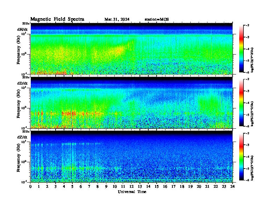Click the -3 tick on dH/dt color bar
This screenshot has width=277, height=214.
point(247,37)
